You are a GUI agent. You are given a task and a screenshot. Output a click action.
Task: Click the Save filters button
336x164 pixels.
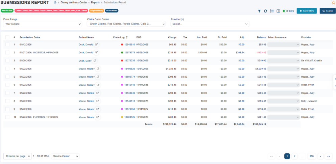click(306, 11)
